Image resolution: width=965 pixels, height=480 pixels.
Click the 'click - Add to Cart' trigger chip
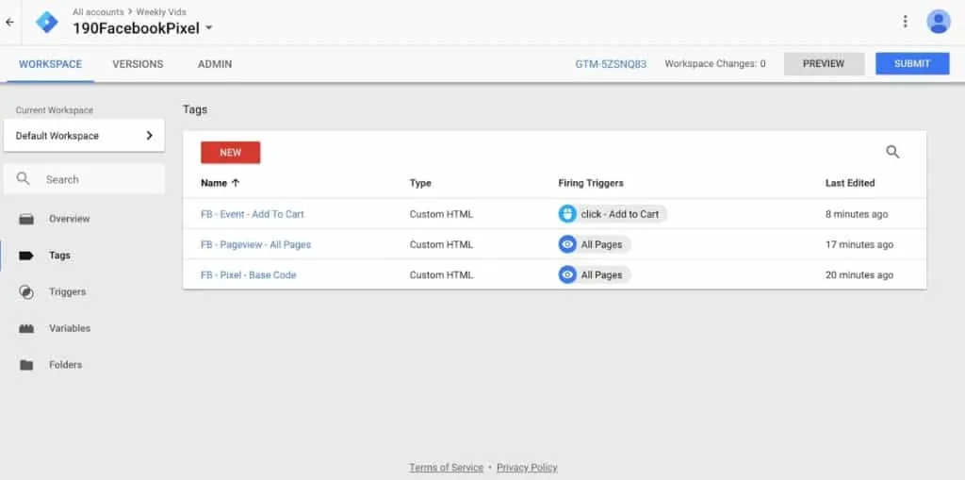(613, 214)
